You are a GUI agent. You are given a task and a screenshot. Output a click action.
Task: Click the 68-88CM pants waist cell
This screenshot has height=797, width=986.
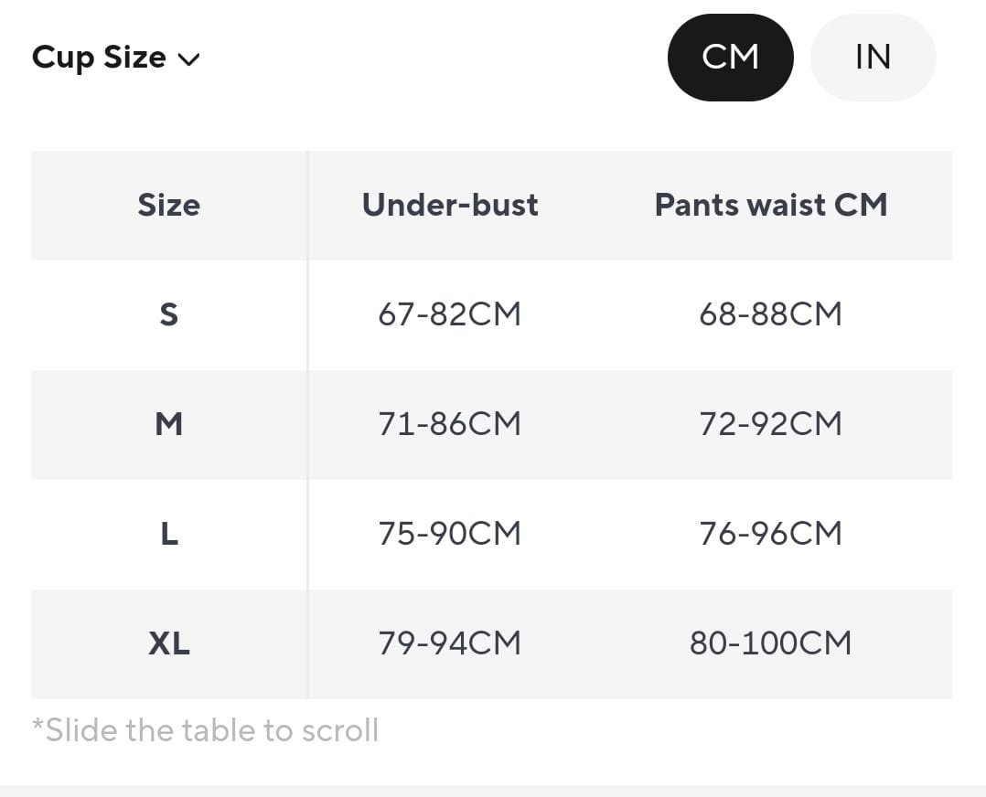coord(771,314)
